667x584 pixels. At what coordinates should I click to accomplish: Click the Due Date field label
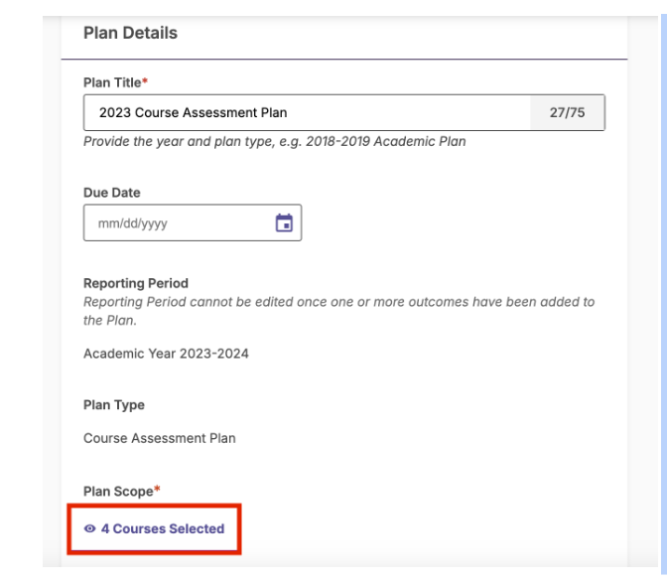click(112, 193)
